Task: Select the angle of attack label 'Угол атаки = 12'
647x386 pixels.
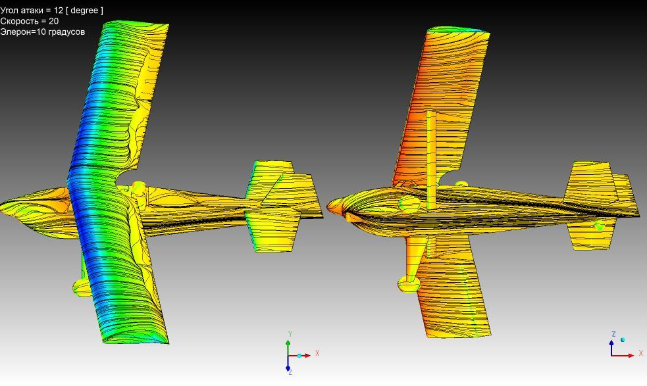Action: coord(51,11)
